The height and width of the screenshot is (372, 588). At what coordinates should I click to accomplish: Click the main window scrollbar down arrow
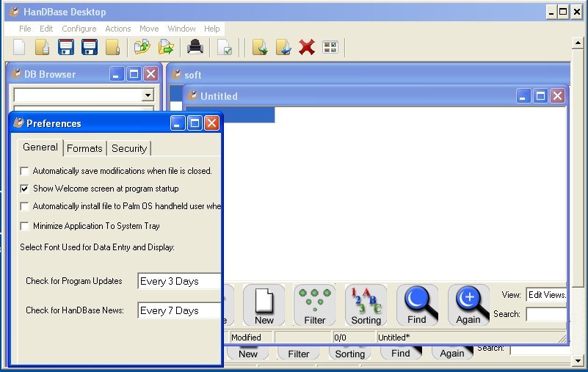pos(578,361)
